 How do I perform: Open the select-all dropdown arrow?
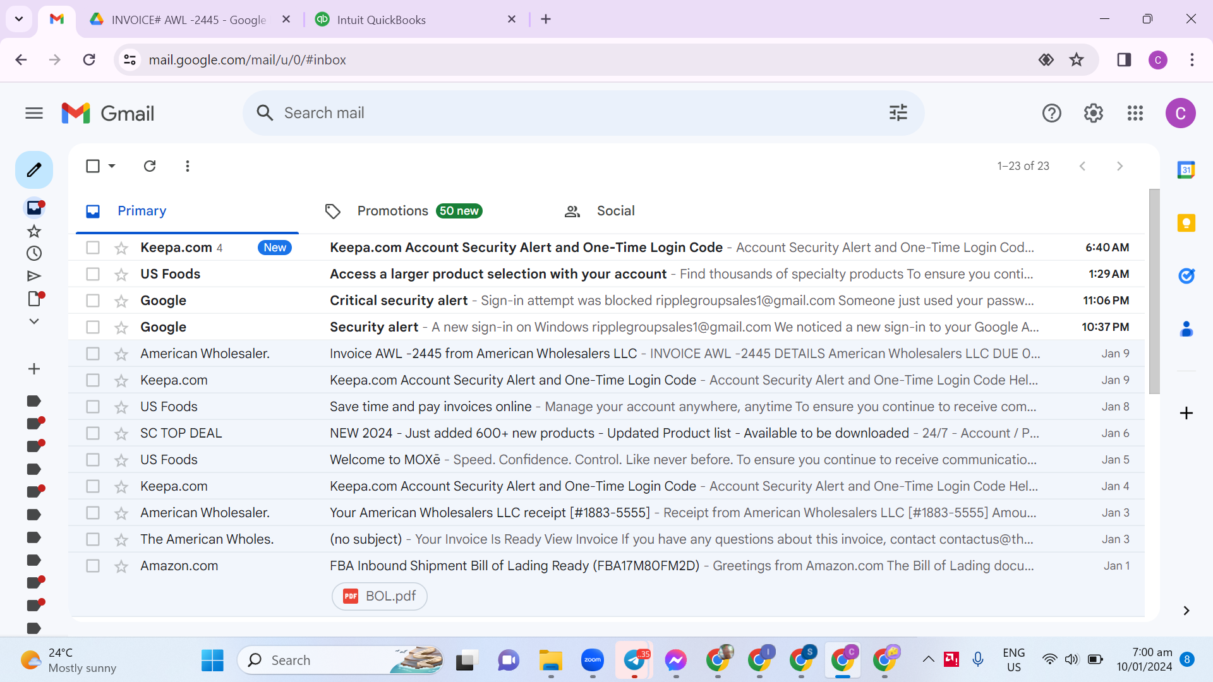[x=112, y=166]
